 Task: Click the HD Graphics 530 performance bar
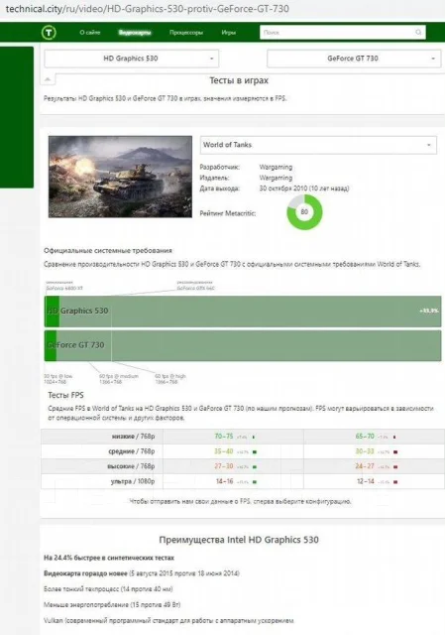(243, 311)
